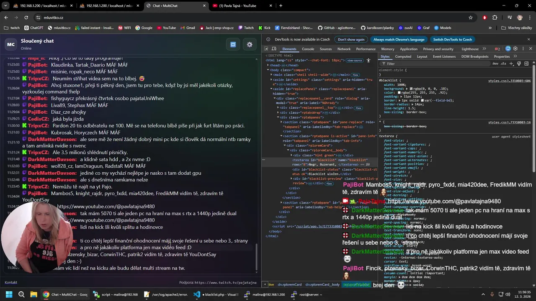
Task: Expand aside id settings node
Action: (x=271, y=79)
